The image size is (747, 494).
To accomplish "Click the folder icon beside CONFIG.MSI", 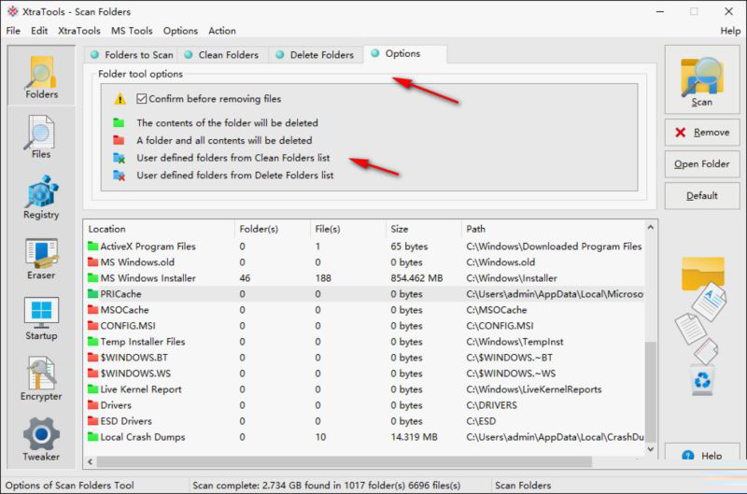I will (x=92, y=325).
